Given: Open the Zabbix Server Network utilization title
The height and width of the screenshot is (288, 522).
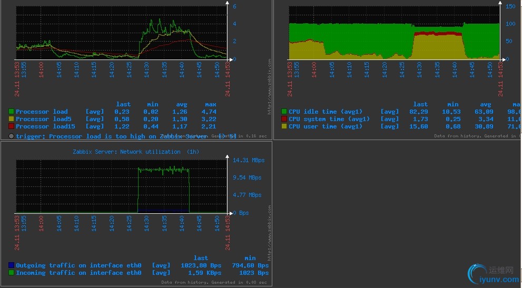Looking at the screenshot, I should [x=136, y=152].
